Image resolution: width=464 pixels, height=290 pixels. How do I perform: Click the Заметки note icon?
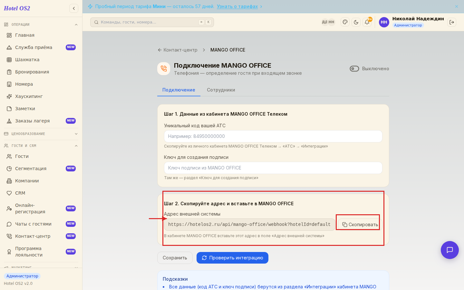9,109
